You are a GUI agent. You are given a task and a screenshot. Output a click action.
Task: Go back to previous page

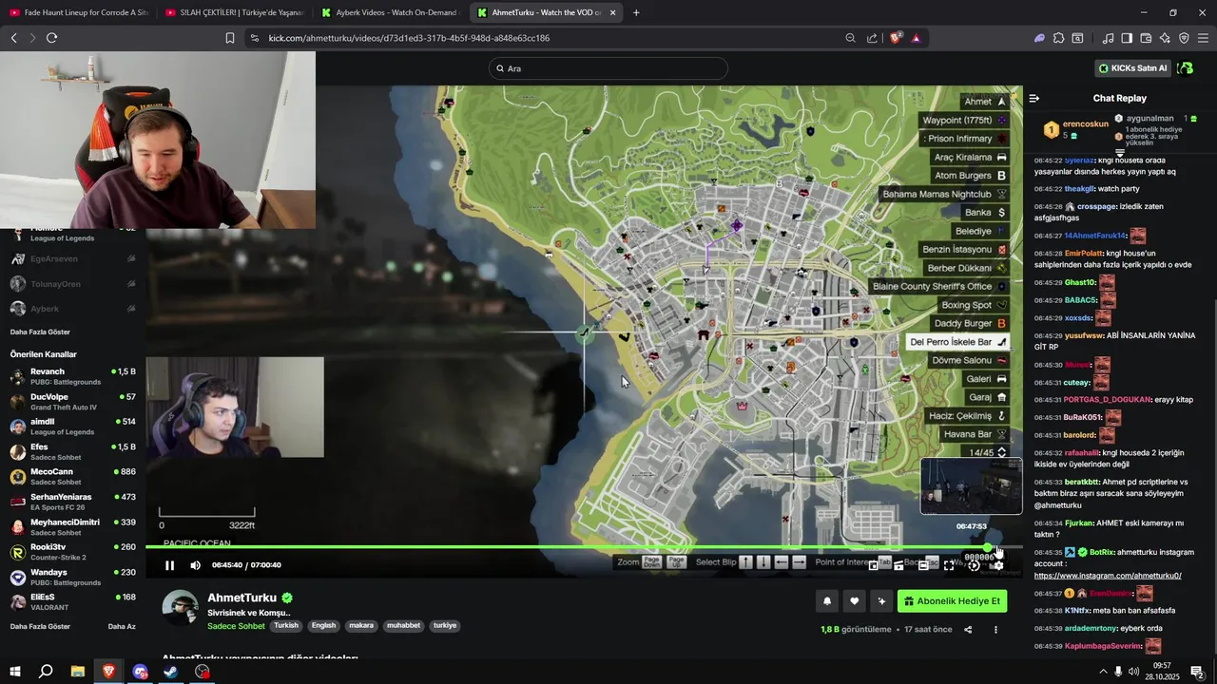coord(13,38)
